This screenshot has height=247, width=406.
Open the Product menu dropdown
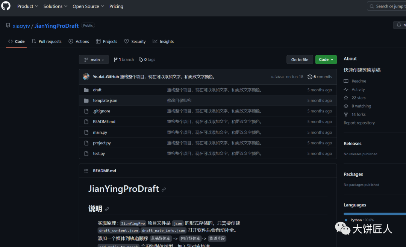[x=27, y=6]
